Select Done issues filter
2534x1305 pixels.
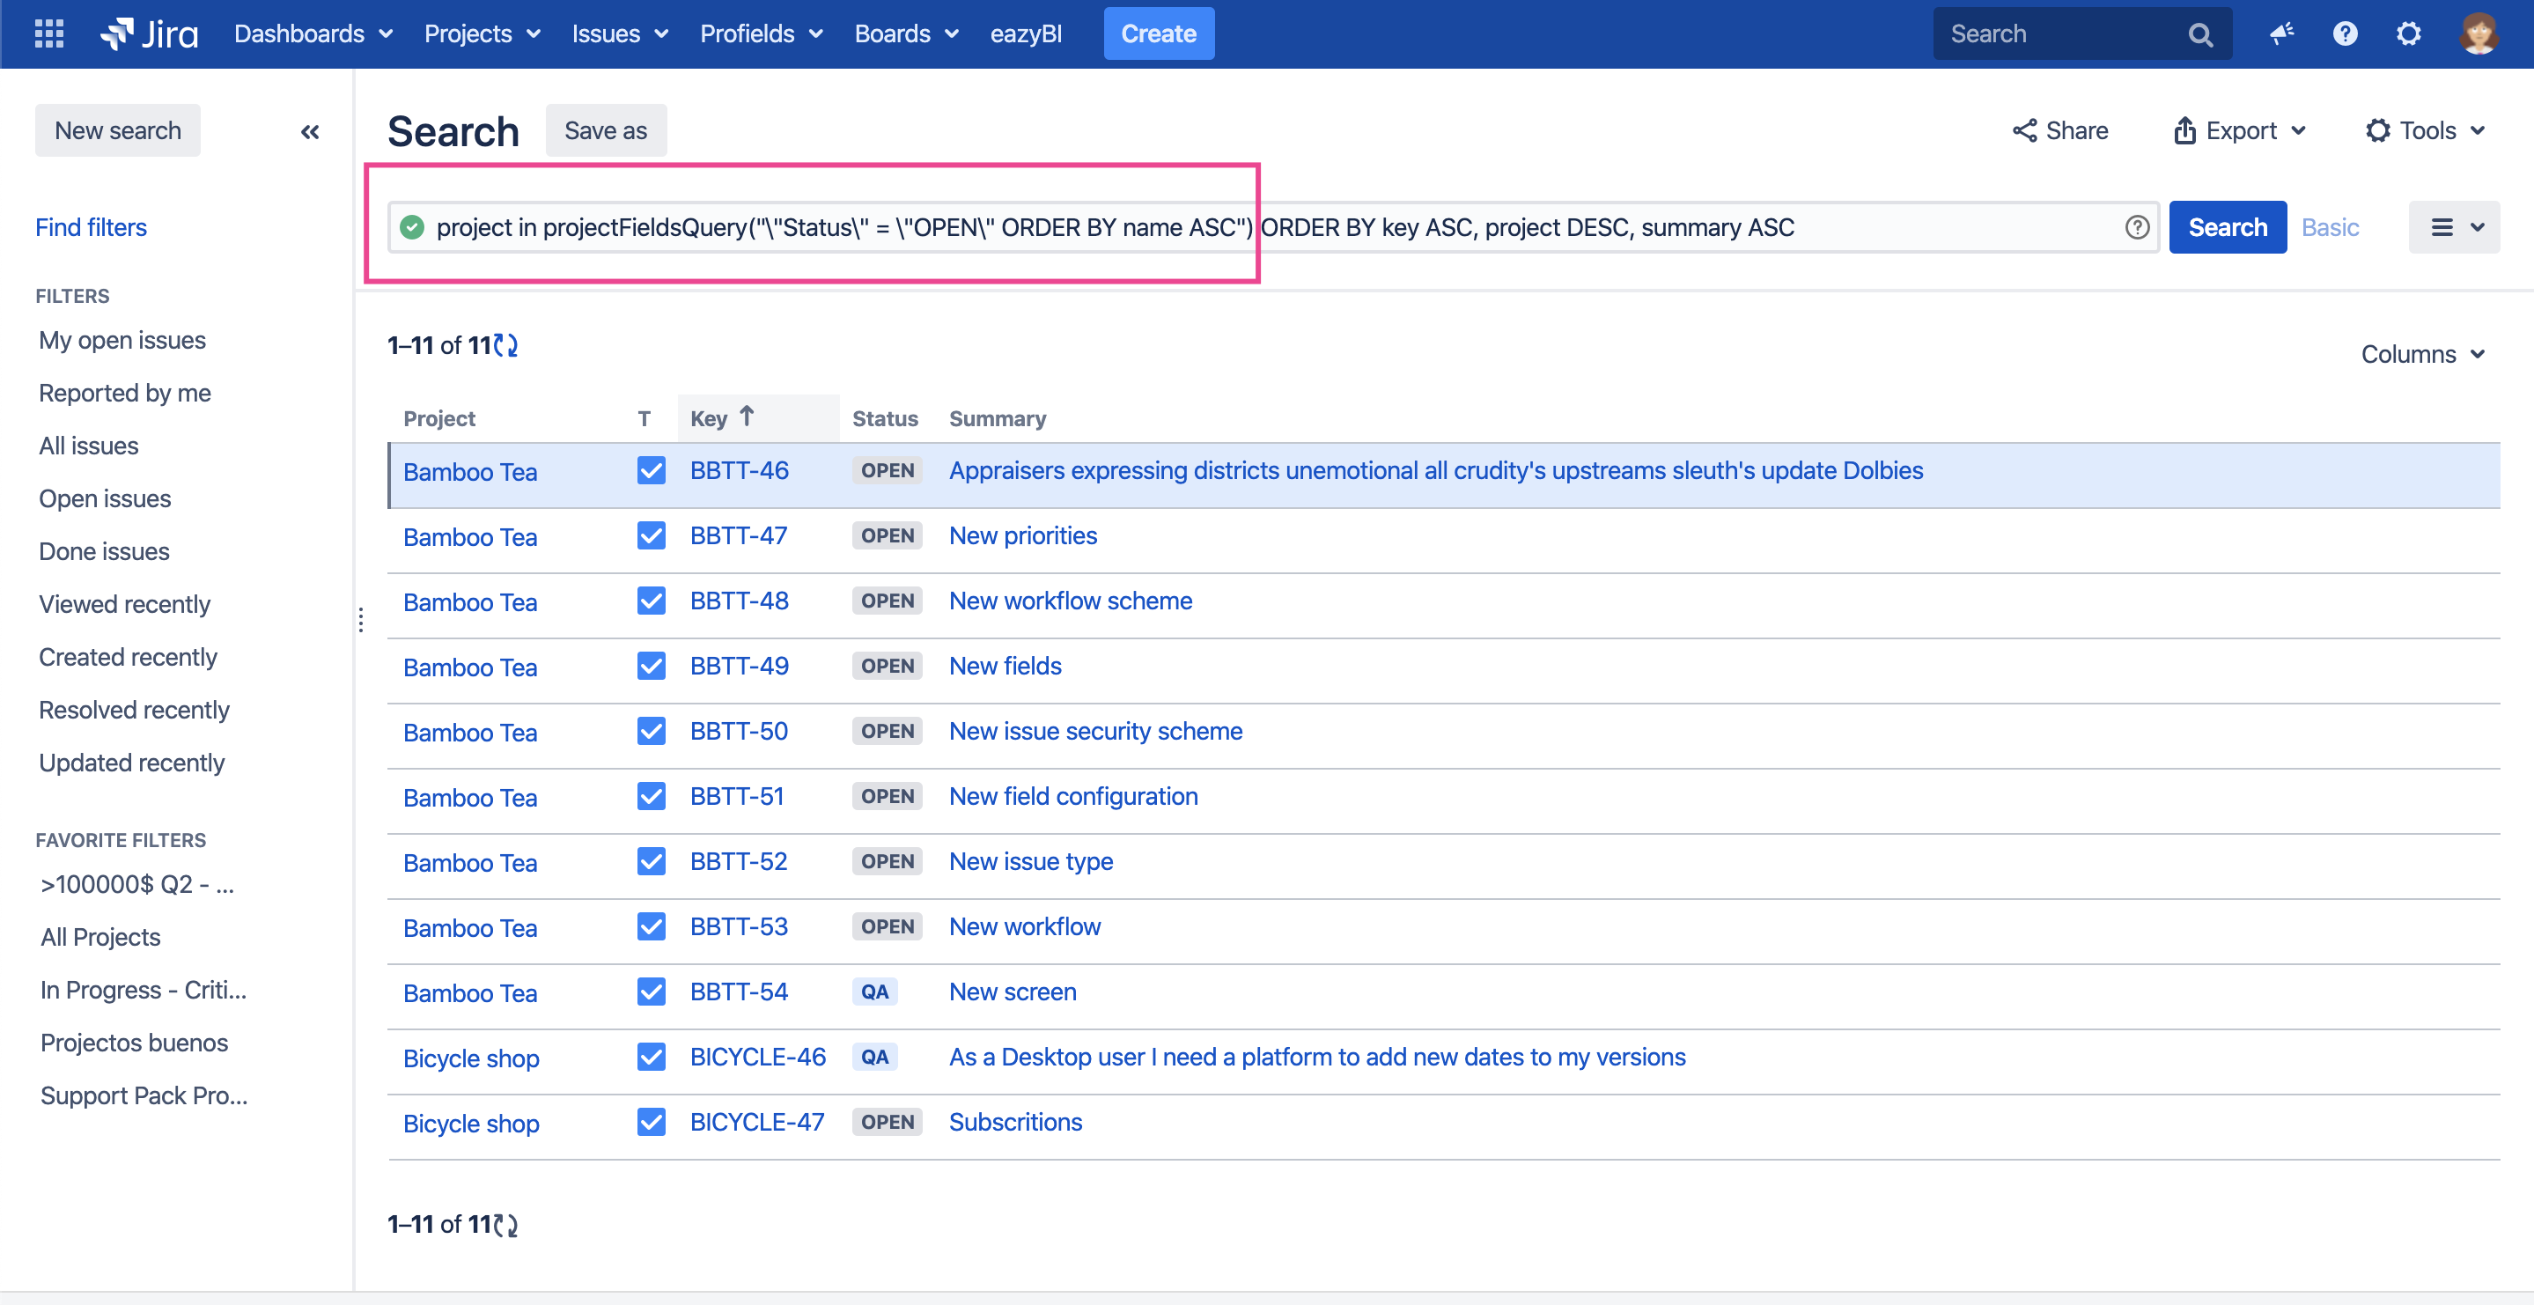(104, 551)
